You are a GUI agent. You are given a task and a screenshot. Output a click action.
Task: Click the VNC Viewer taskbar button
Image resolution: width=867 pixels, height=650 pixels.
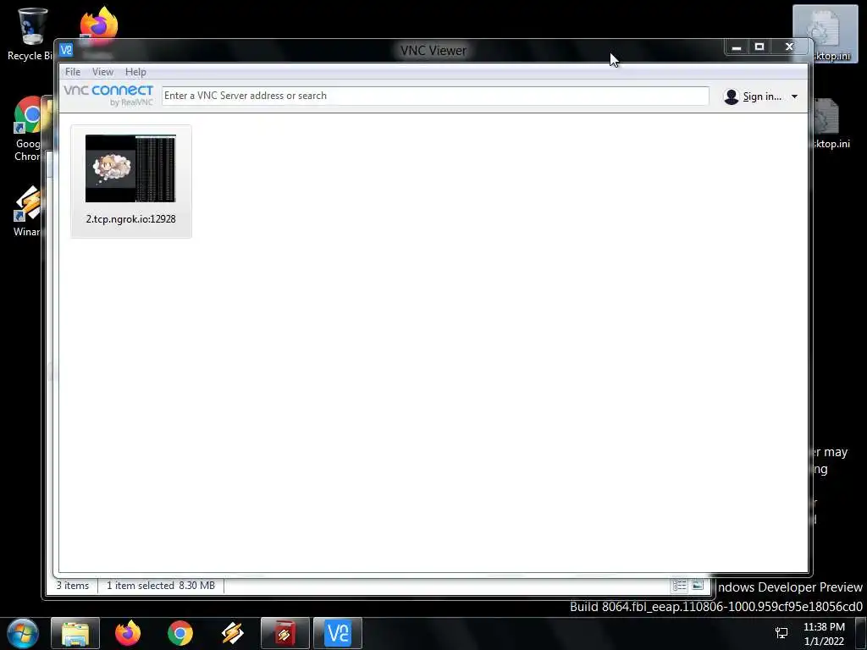(x=338, y=633)
